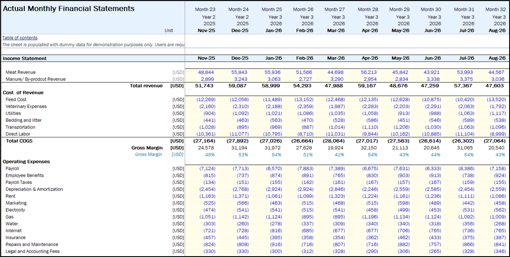Open the Table of contents link
510x257 pixels.
click(20, 38)
